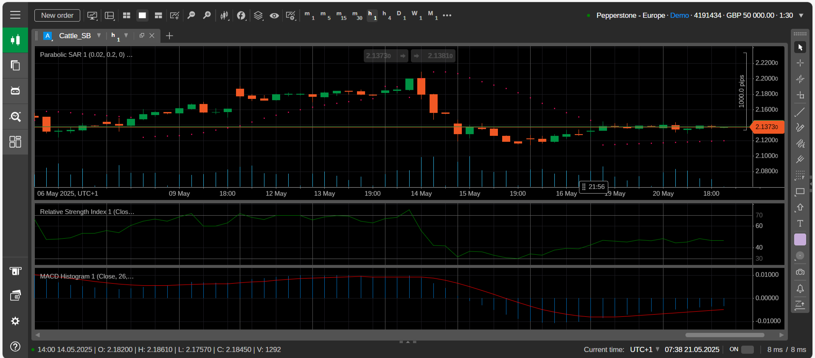Viewport: 815px width, 358px height.
Task: Select the pencil freehand drawing tool
Action: point(800,127)
